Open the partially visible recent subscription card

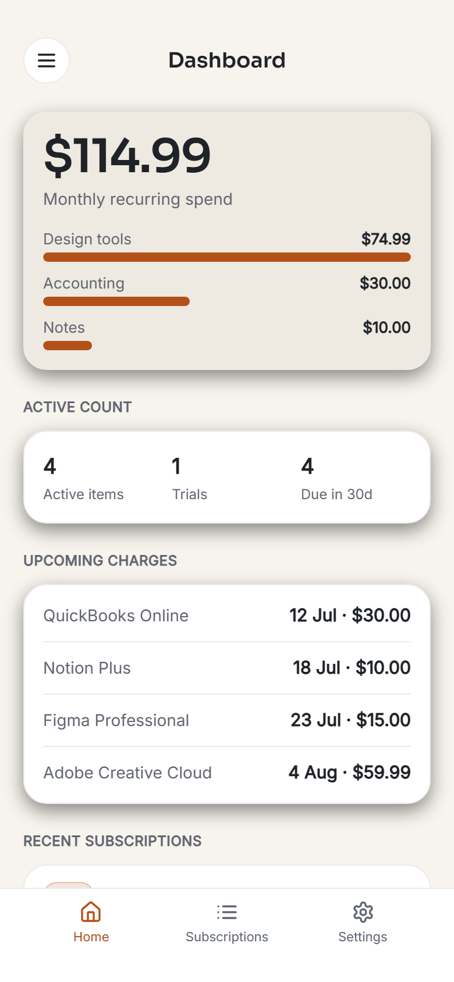pos(227,877)
